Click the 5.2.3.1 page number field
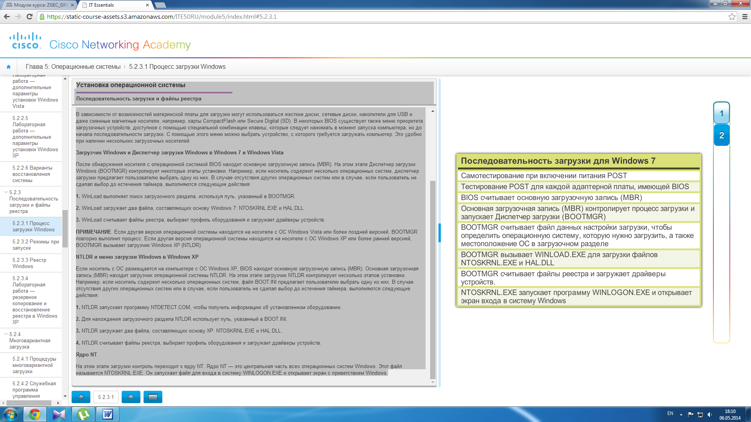The width and height of the screenshot is (751, 422). [x=106, y=397]
